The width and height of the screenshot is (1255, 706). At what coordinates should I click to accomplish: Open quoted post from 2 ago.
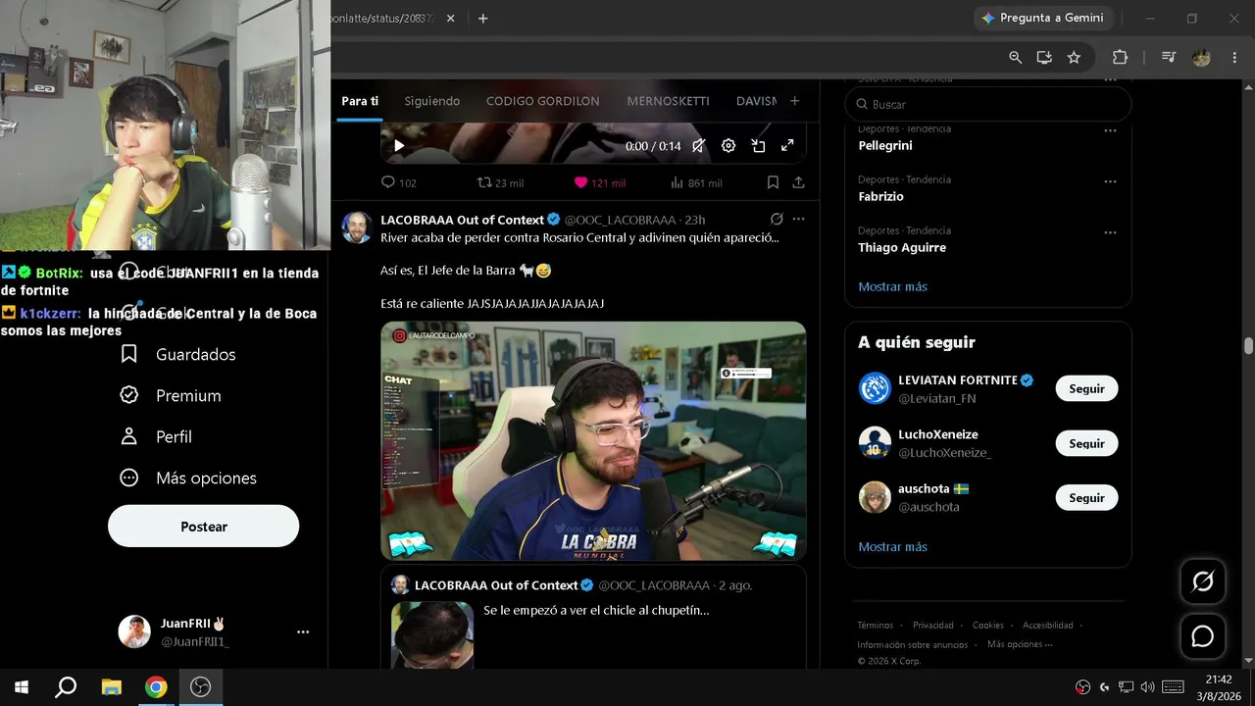[x=593, y=618]
